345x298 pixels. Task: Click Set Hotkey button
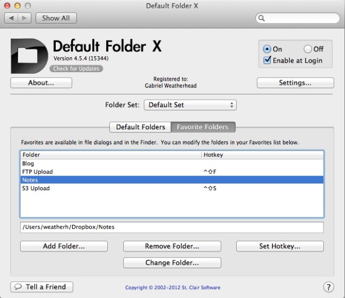pos(280,246)
